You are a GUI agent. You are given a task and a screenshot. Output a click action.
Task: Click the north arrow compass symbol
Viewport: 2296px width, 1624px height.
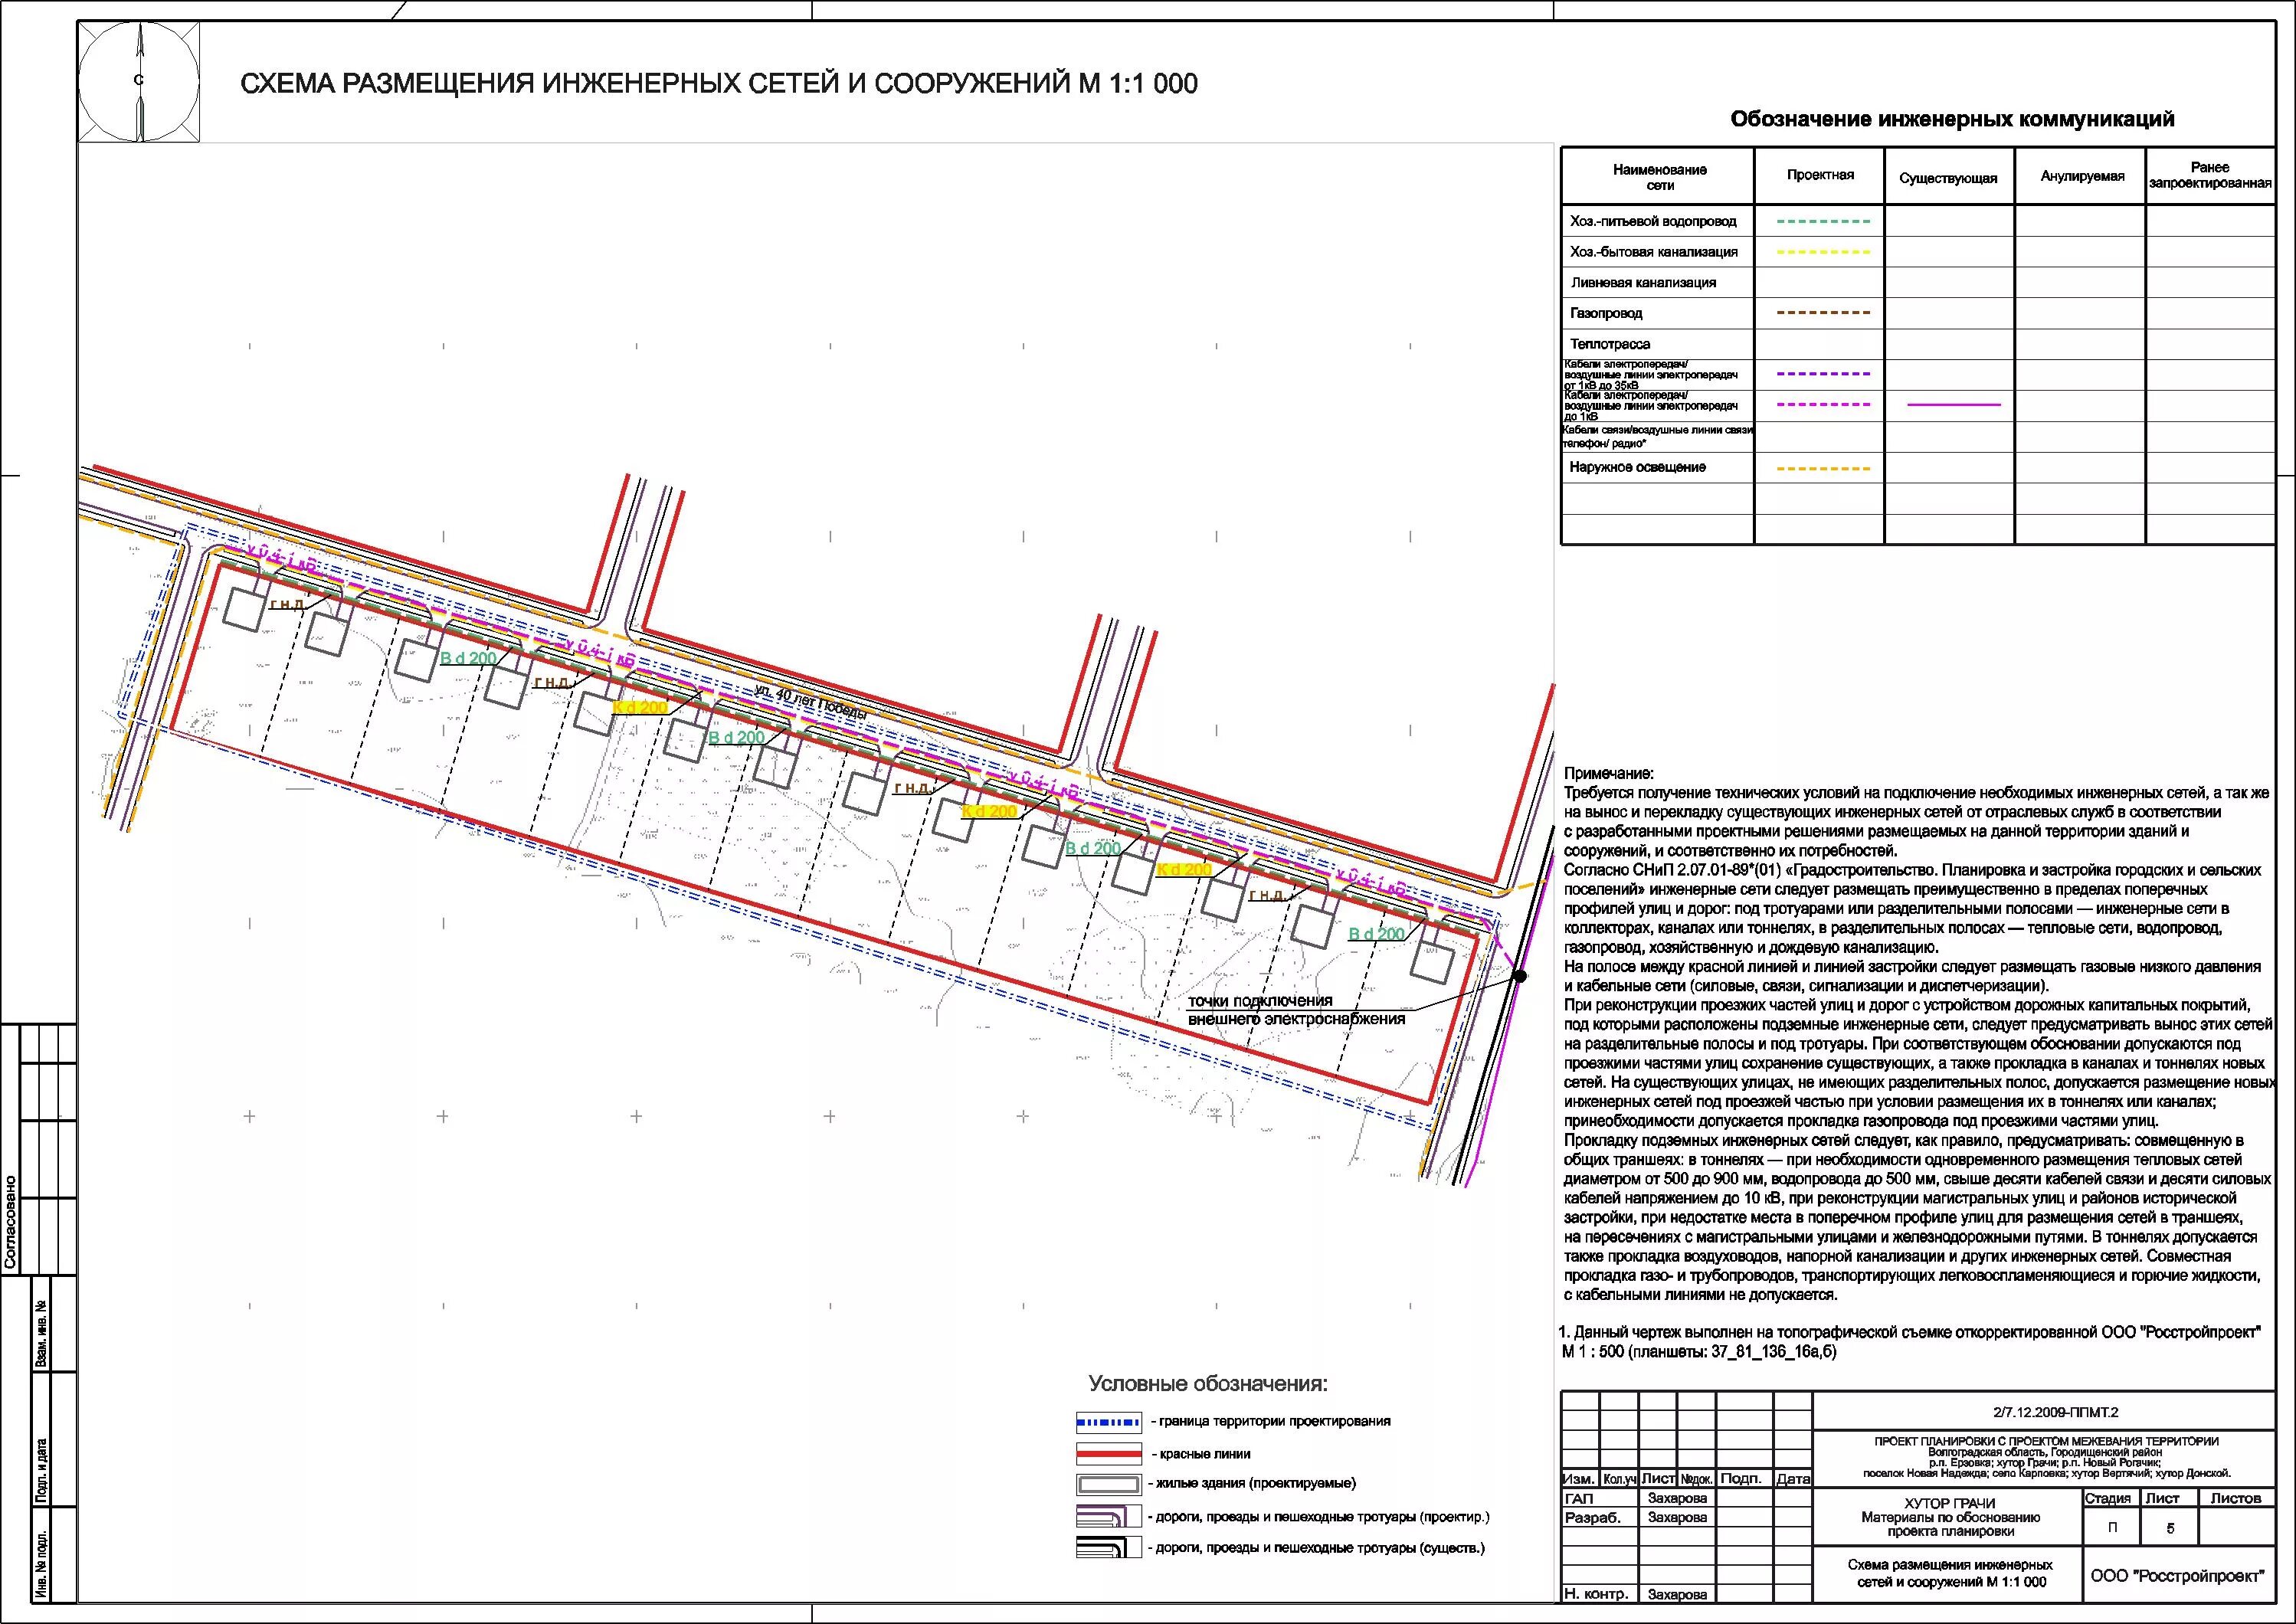coord(140,81)
